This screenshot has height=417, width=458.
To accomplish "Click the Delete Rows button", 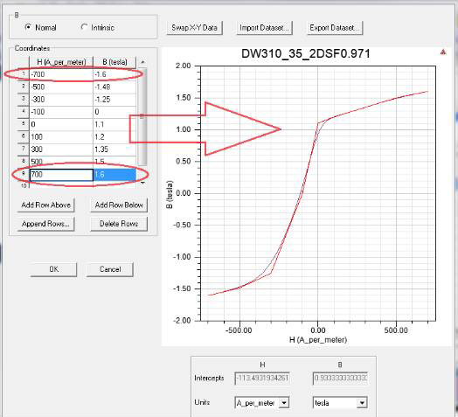I will point(119,224).
